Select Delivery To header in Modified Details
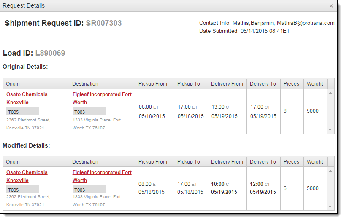Viewport: 344px width, 220px height. point(263,162)
